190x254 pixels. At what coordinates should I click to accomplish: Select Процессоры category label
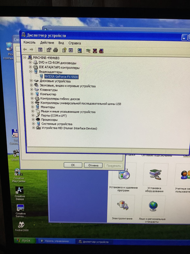(x=49, y=120)
